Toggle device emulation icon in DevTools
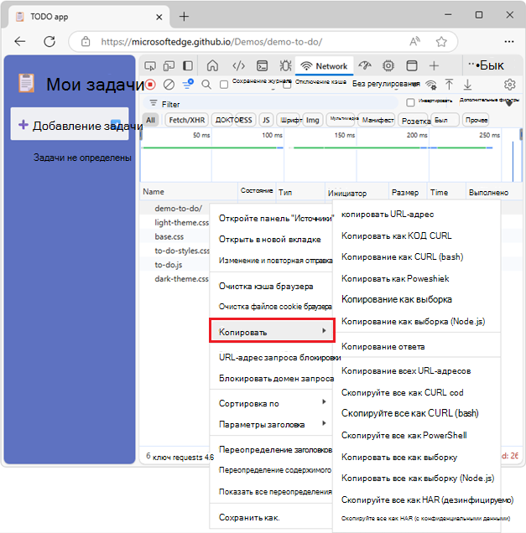The width and height of the screenshot is (526, 533). tap(169, 65)
